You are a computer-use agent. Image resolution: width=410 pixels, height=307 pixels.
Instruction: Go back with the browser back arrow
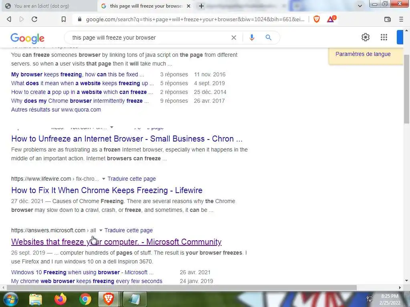[x=9, y=19]
